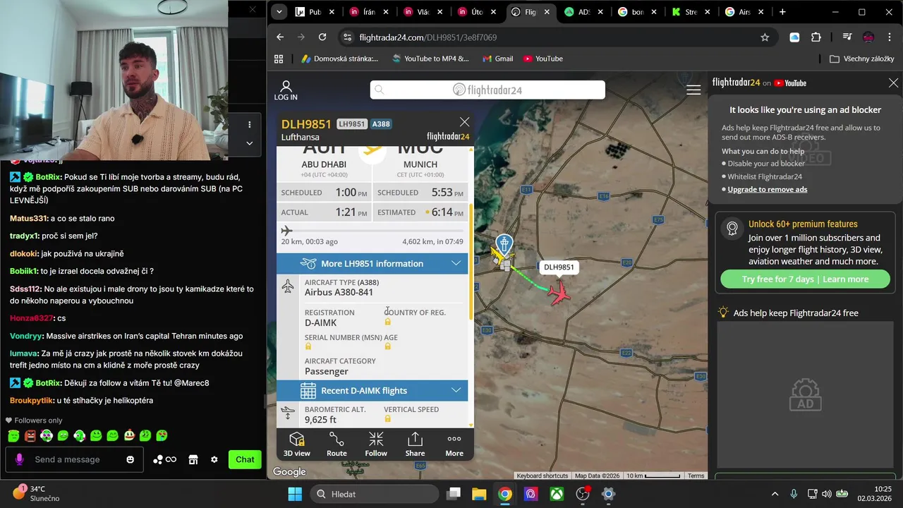
Task: Show hidden system tray icons
Action: [775, 494]
